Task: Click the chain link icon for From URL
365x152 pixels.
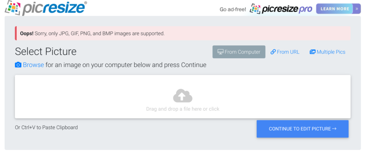Action: point(273,52)
